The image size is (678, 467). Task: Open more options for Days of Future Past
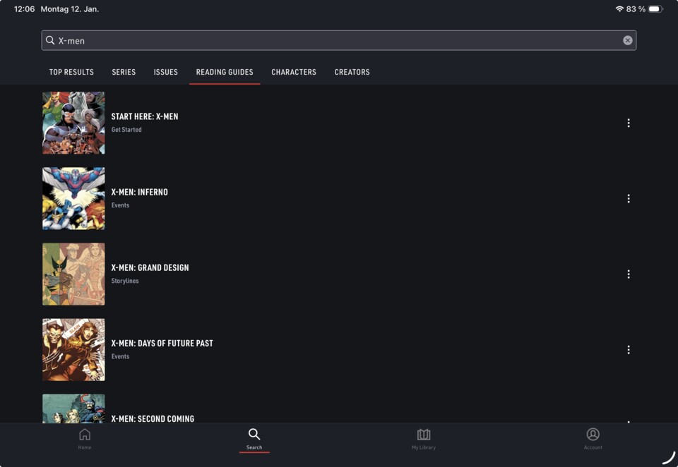click(629, 350)
